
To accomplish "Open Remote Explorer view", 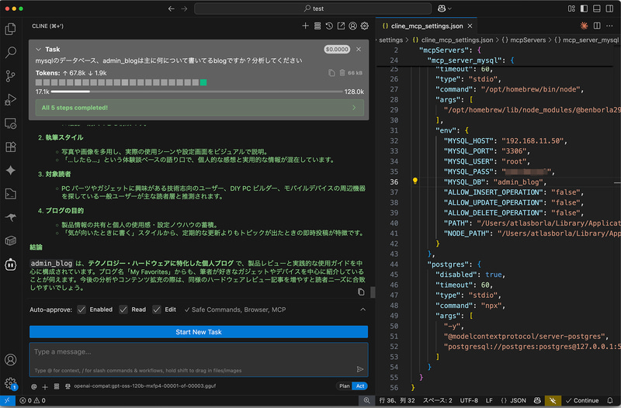I will pyautogui.click(x=11, y=123).
